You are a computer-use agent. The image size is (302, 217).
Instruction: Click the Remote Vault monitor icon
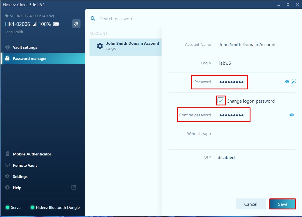(x=8, y=165)
